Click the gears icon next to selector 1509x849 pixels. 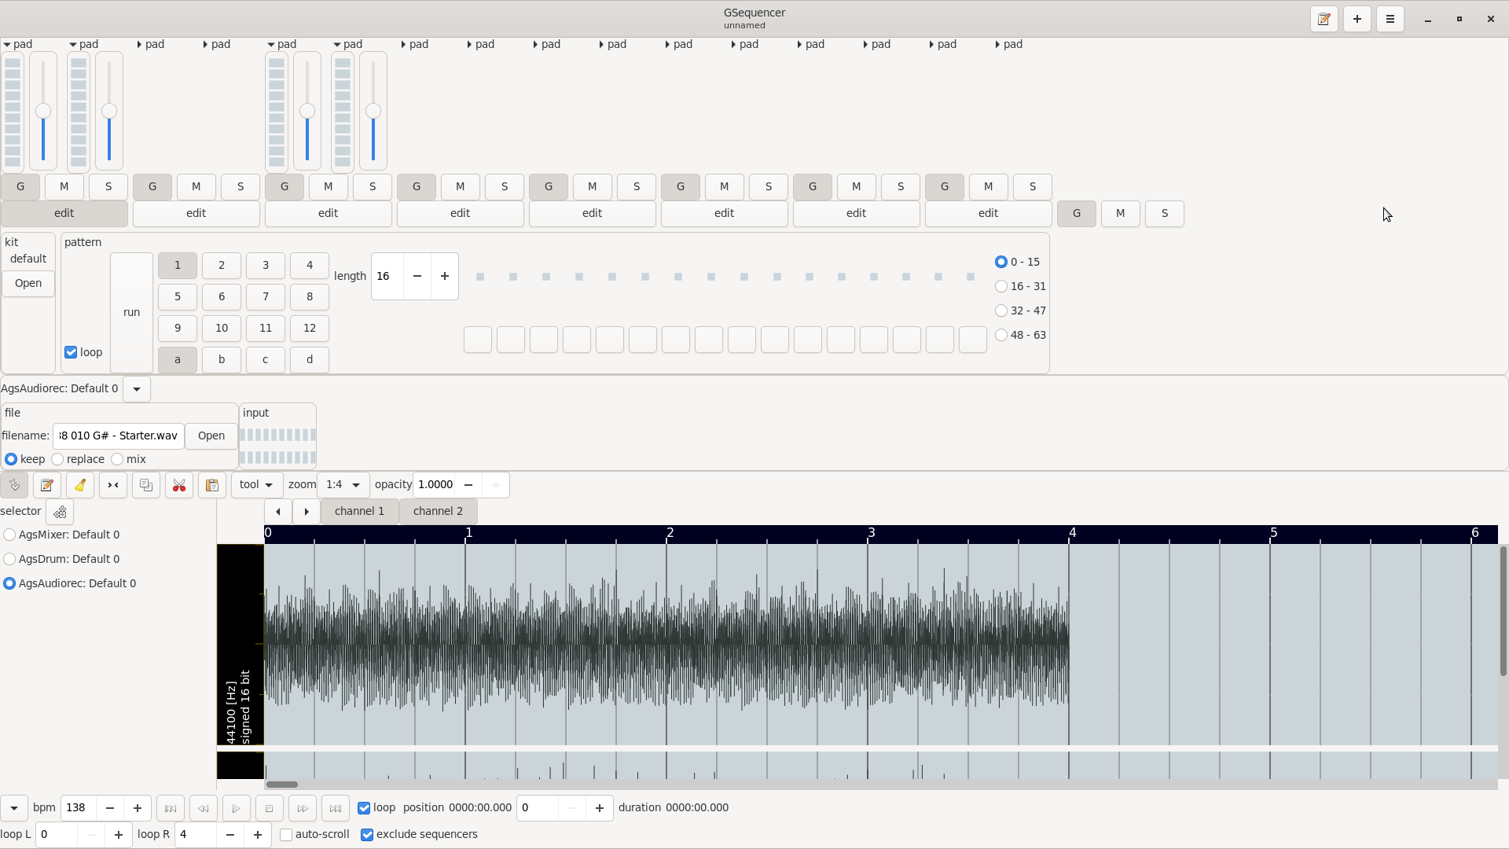coord(60,512)
